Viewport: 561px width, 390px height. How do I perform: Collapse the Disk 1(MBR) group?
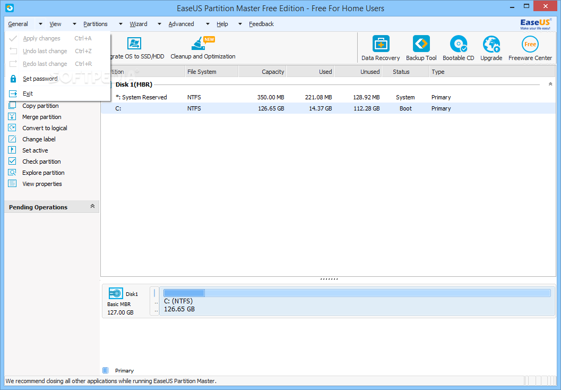click(x=550, y=84)
